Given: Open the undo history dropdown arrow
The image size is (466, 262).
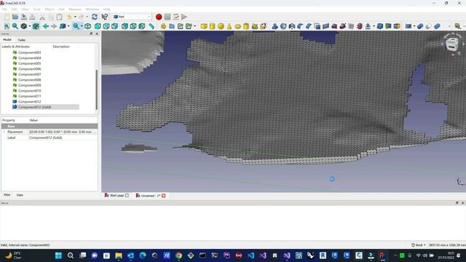Looking at the screenshot, I should tap(75, 17).
